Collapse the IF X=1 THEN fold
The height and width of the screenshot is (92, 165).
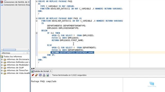(37, 33)
